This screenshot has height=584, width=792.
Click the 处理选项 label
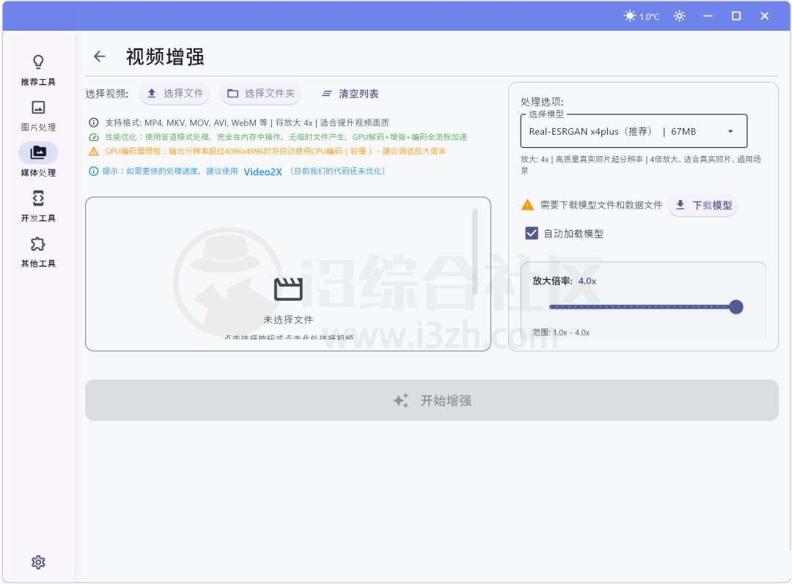click(542, 101)
